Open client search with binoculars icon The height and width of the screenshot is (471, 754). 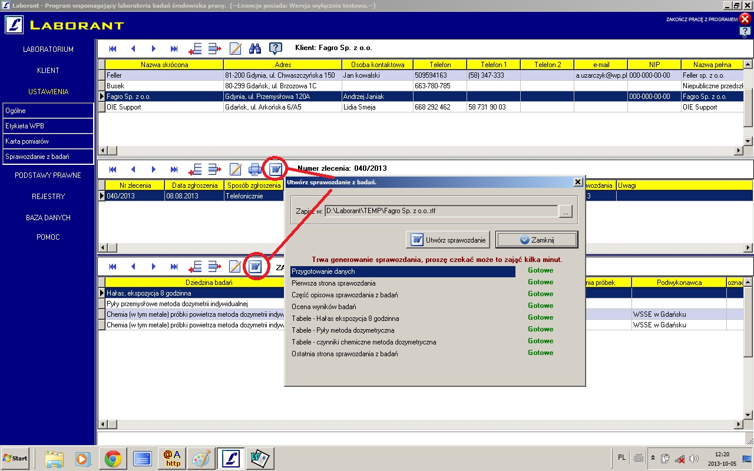(x=255, y=48)
